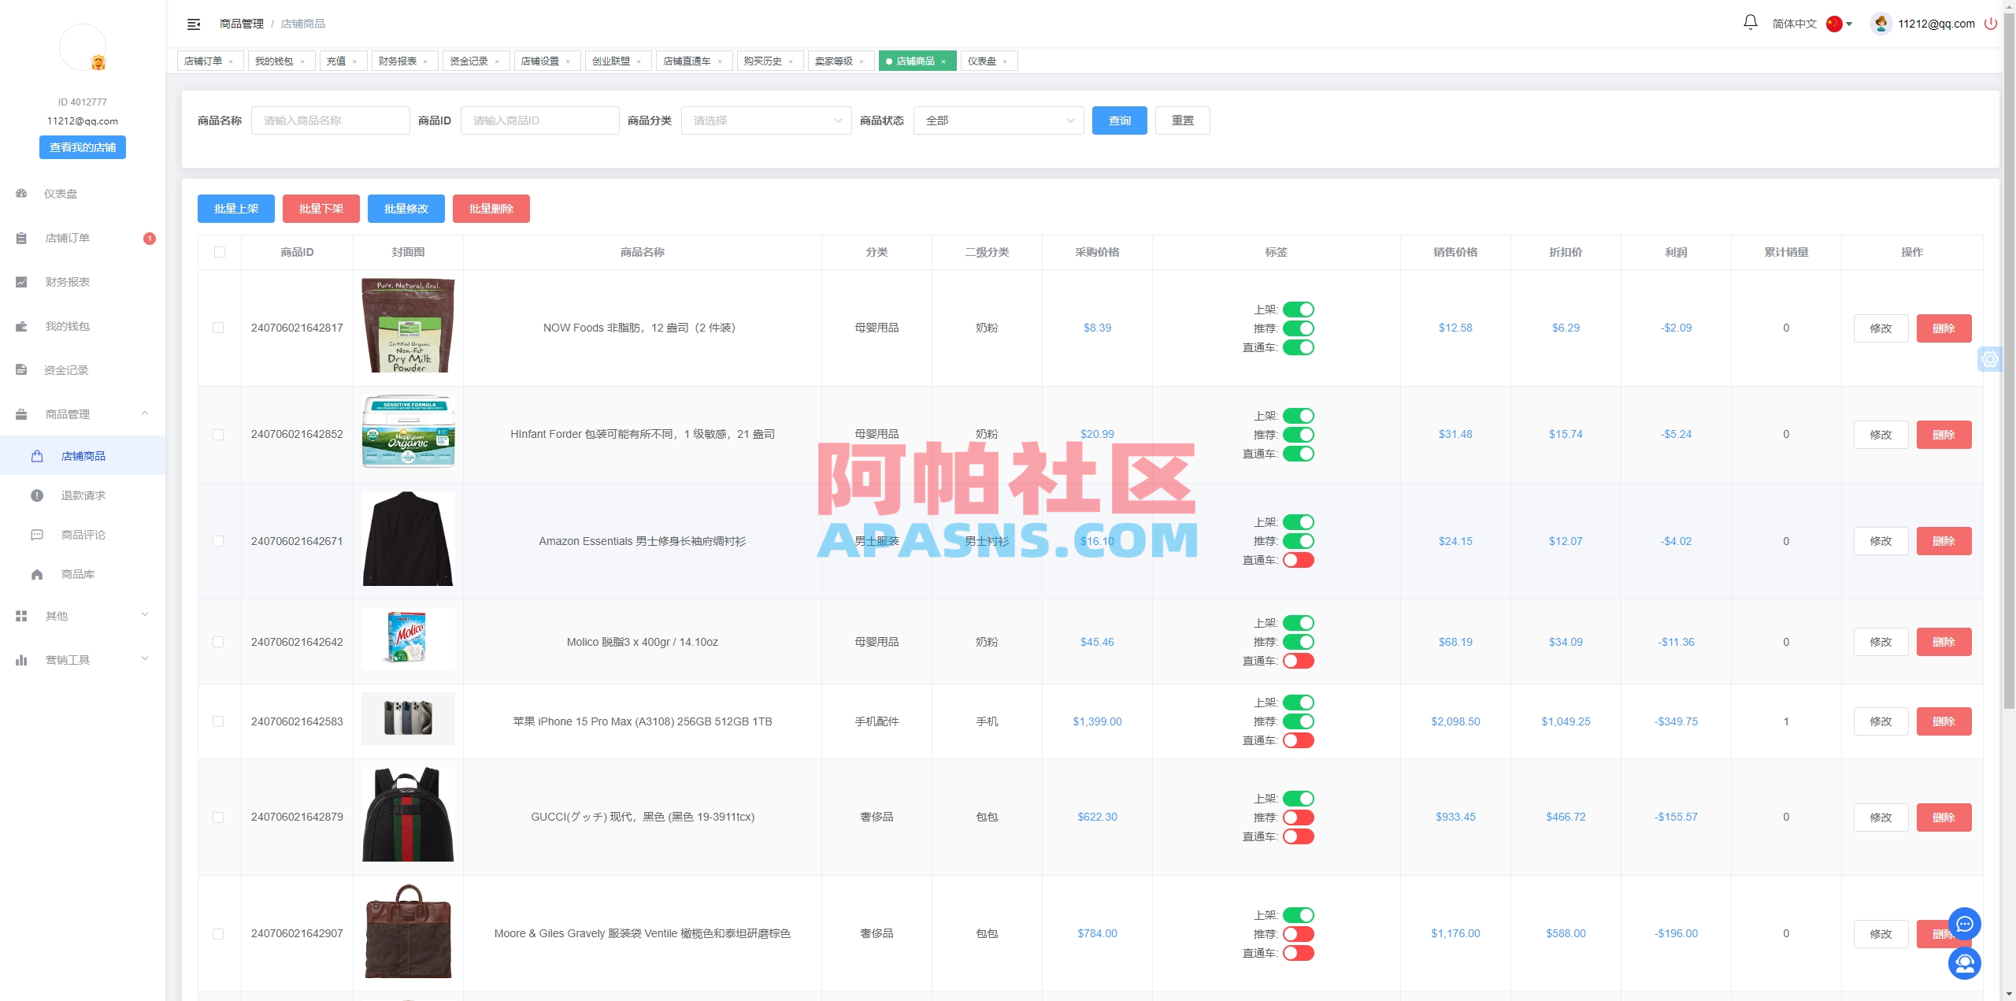The width and height of the screenshot is (2016, 1001).
Task: Open the sidebar collapse hamburger icon
Action: [193, 24]
